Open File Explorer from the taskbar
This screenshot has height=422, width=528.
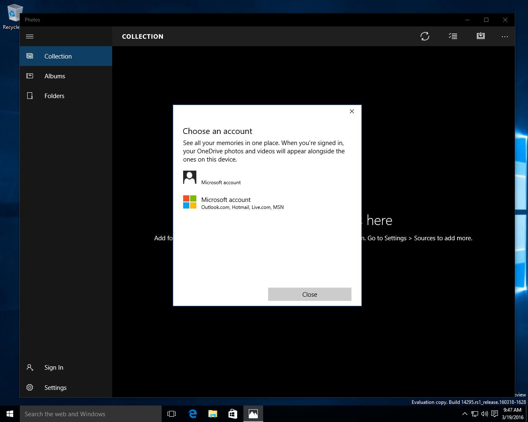tap(213, 414)
